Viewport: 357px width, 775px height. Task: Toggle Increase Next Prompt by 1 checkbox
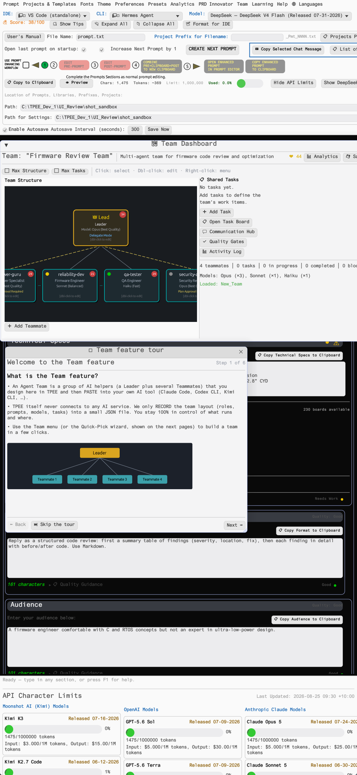[x=102, y=50]
